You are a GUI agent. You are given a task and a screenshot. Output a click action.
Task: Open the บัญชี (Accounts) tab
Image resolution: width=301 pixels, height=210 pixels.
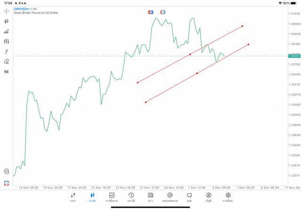pos(208,197)
